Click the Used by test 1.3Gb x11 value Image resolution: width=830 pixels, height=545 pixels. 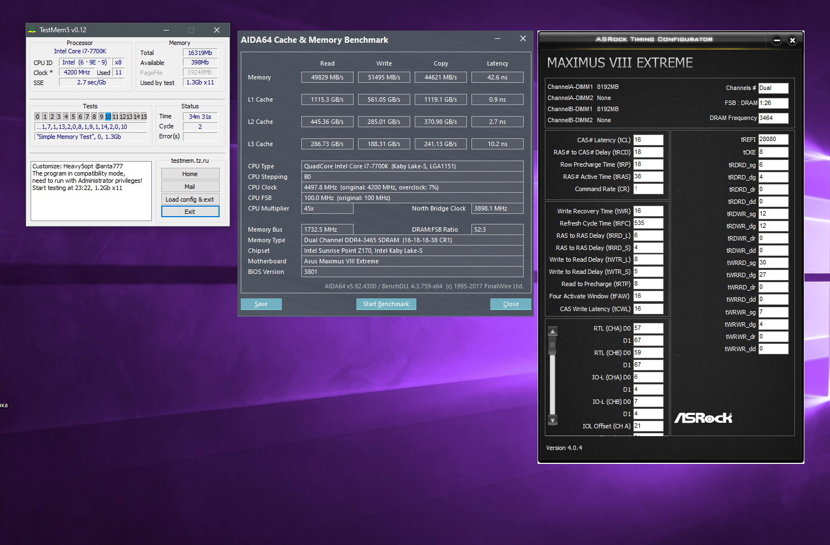point(200,82)
